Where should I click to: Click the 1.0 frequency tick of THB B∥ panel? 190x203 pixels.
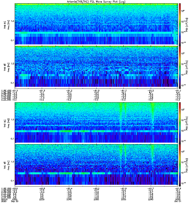(12, 64)
